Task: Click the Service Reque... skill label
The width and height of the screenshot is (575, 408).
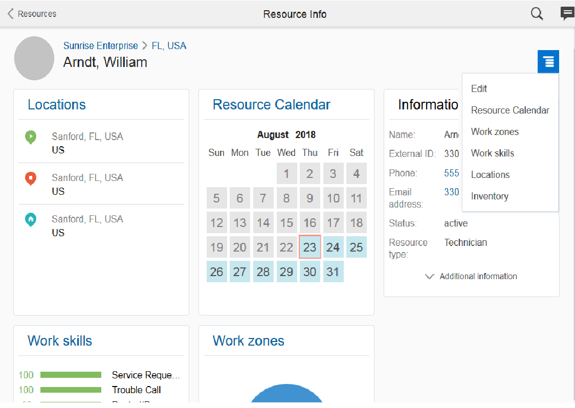Action: (x=146, y=375)
